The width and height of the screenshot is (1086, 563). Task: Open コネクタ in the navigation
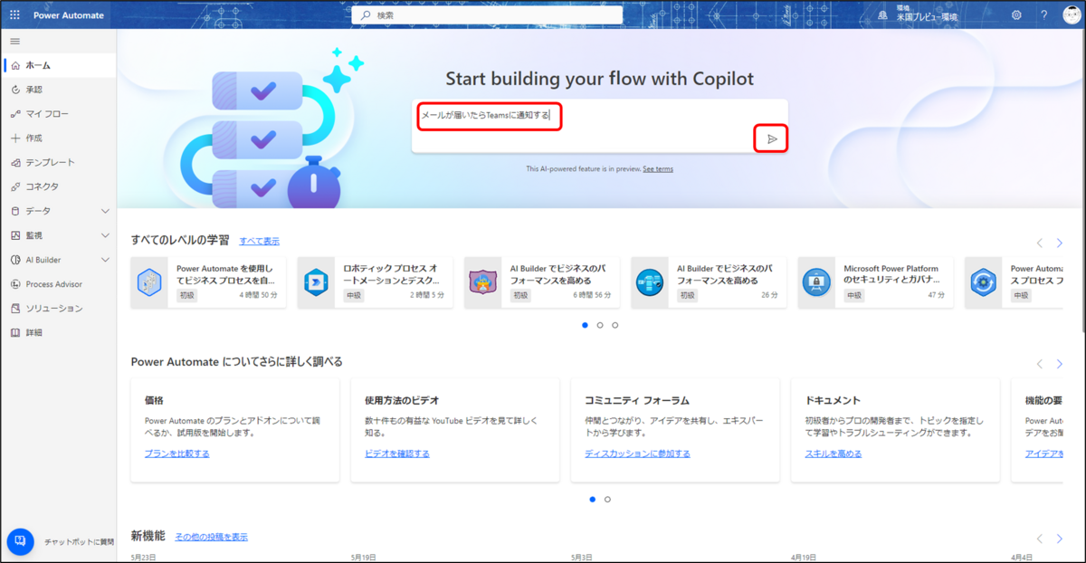(x=59, y=186)
